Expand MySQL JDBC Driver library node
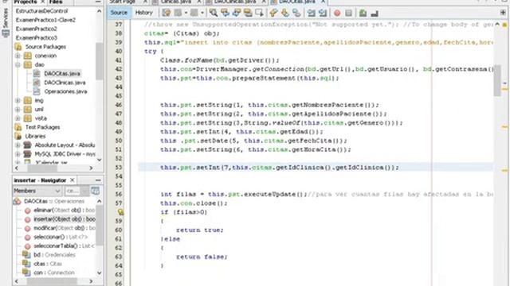Viewport: 510px width, 286px height. pos(18,154)
